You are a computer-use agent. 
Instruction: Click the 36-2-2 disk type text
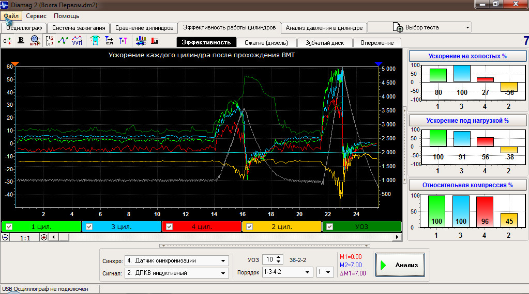pyautogui.click(x=297, y=260)
